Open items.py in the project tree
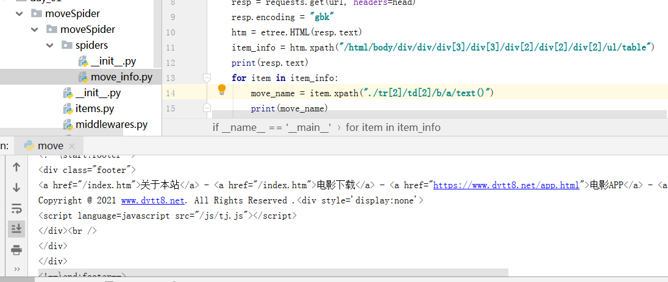 [94, 109]
